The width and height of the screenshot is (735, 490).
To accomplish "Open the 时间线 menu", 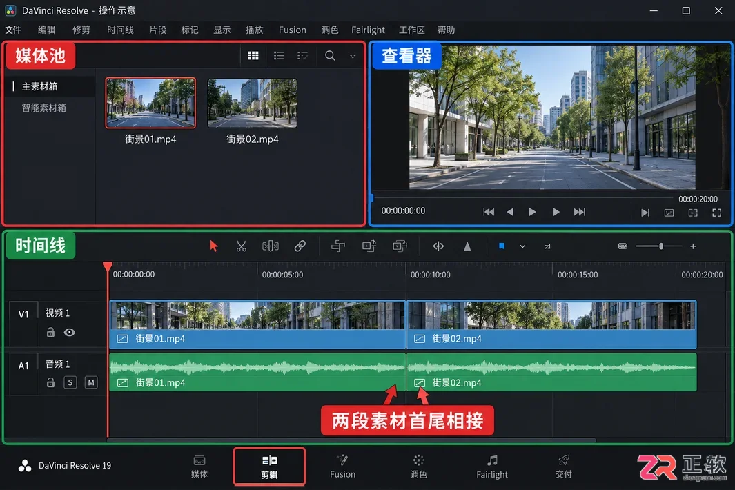I will (121, 30).
